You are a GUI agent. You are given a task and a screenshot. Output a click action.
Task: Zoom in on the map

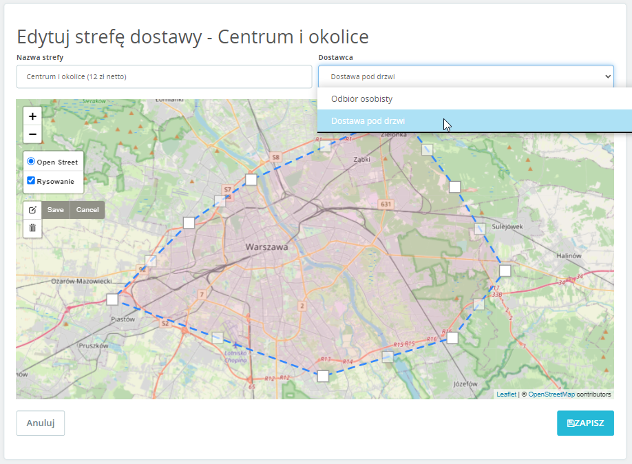point(32,116)
